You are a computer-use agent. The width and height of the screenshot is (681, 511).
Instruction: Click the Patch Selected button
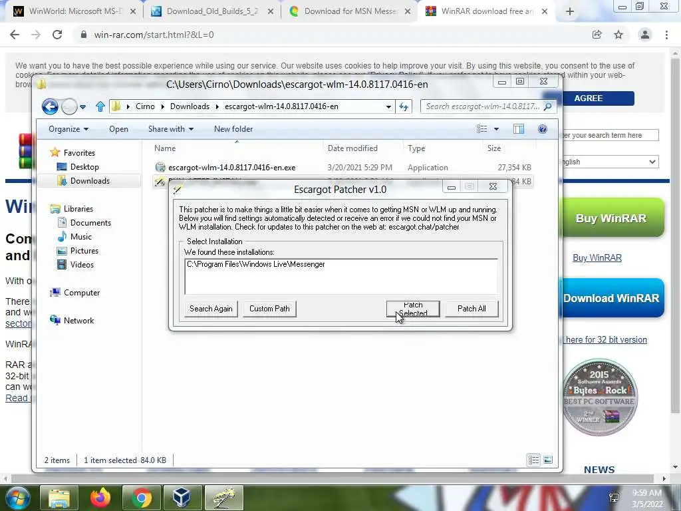(x=412, y=309)
